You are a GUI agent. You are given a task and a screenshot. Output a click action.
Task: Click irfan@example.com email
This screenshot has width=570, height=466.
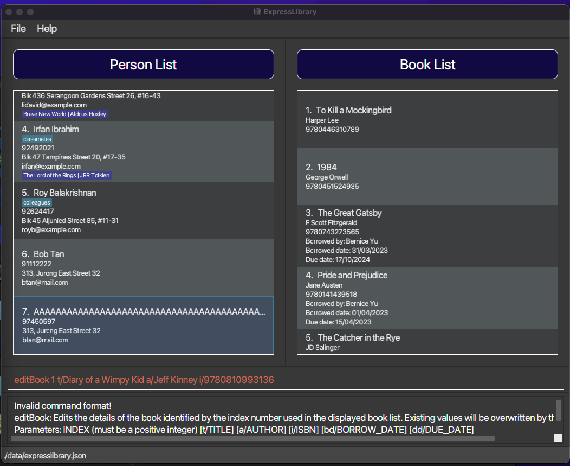(51, 166)
